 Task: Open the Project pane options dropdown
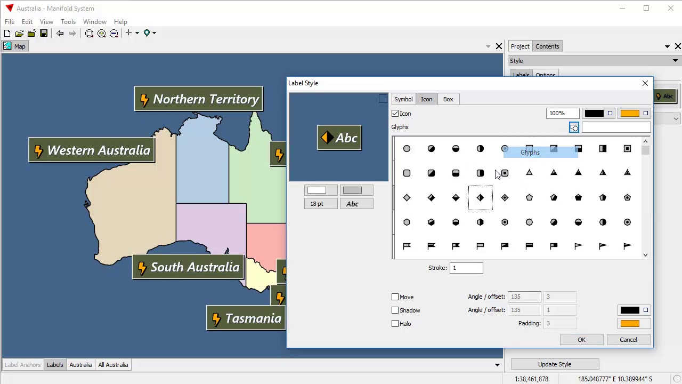(667, 46)
